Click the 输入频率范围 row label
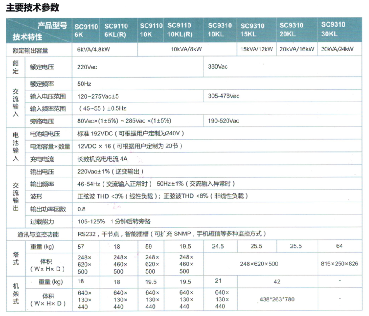 [x=48, y=109]
